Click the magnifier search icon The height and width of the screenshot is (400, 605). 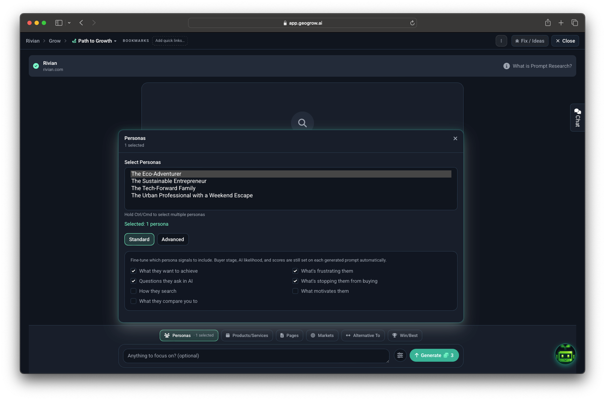coord(302,123)
